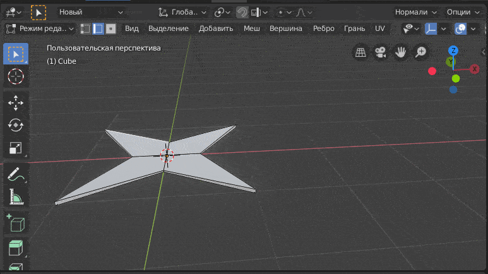Expand the Опции dropdown
The height and width of the screenshot is (274, 488).
(x=463, y=13)
